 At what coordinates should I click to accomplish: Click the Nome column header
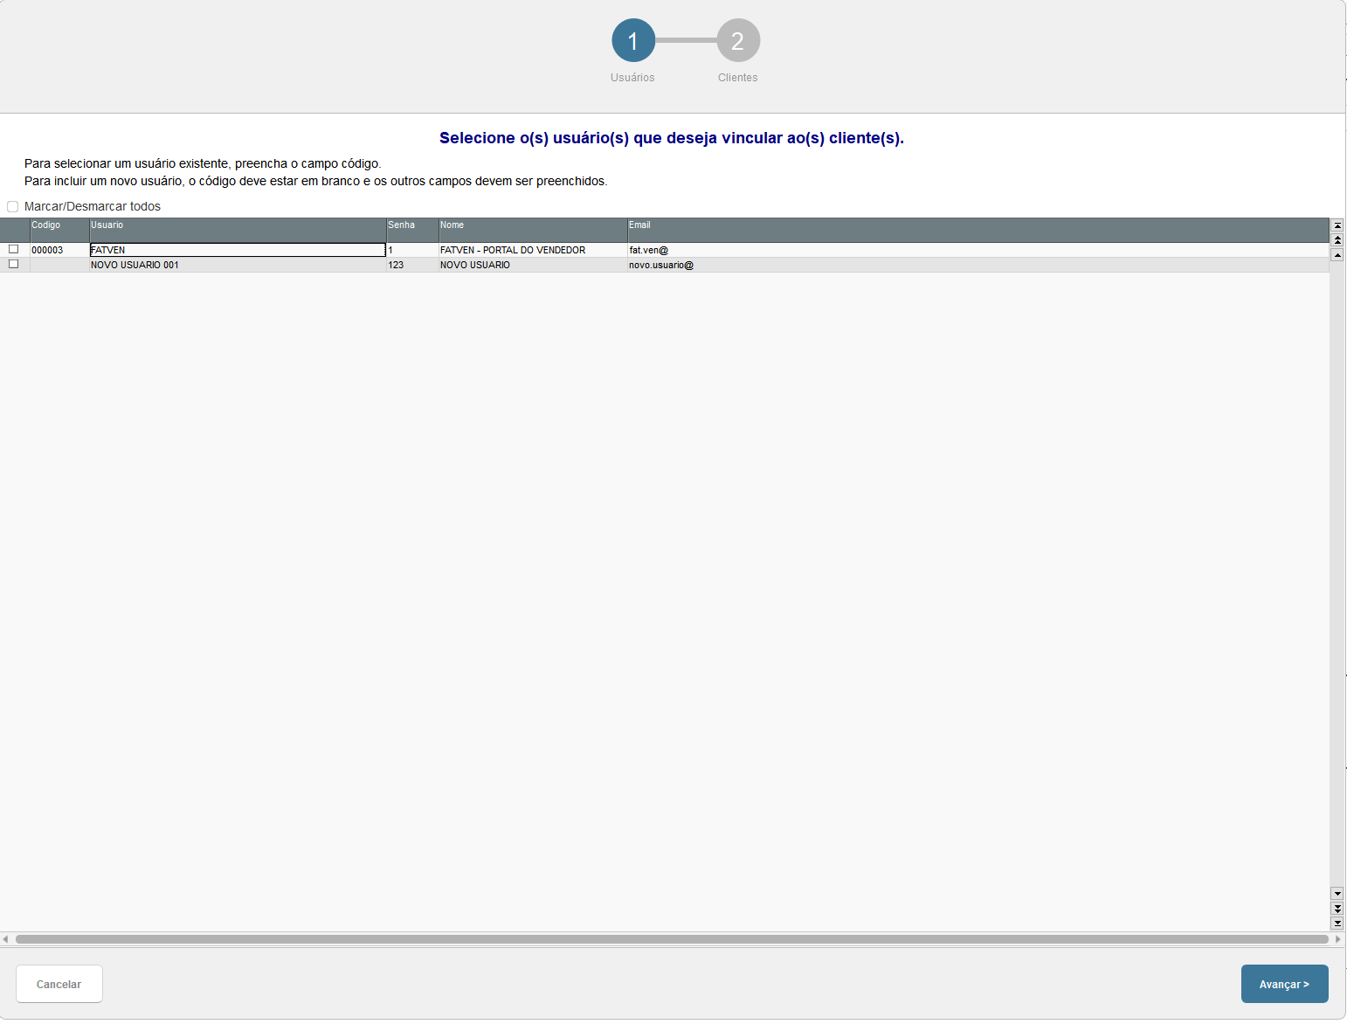(x=533, y=230)
